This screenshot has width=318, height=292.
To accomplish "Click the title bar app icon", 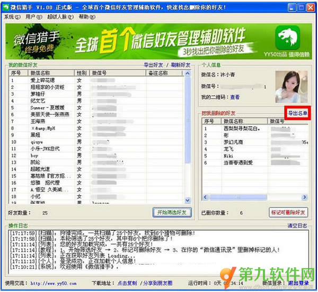I will point(6,7).
